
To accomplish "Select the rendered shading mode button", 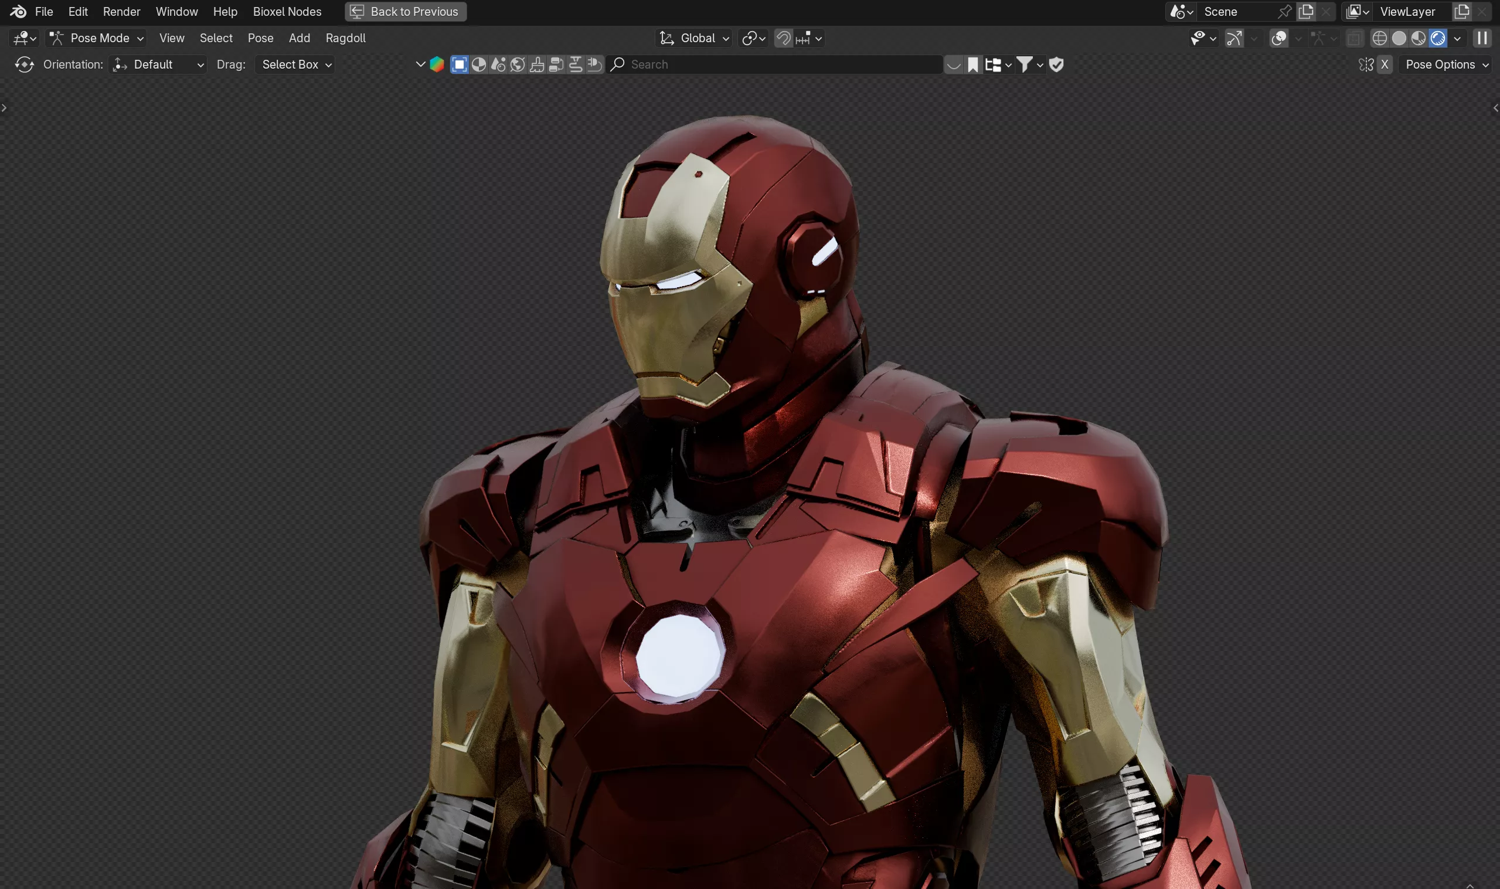I will pyautogui.click(x=1438, y=38).
